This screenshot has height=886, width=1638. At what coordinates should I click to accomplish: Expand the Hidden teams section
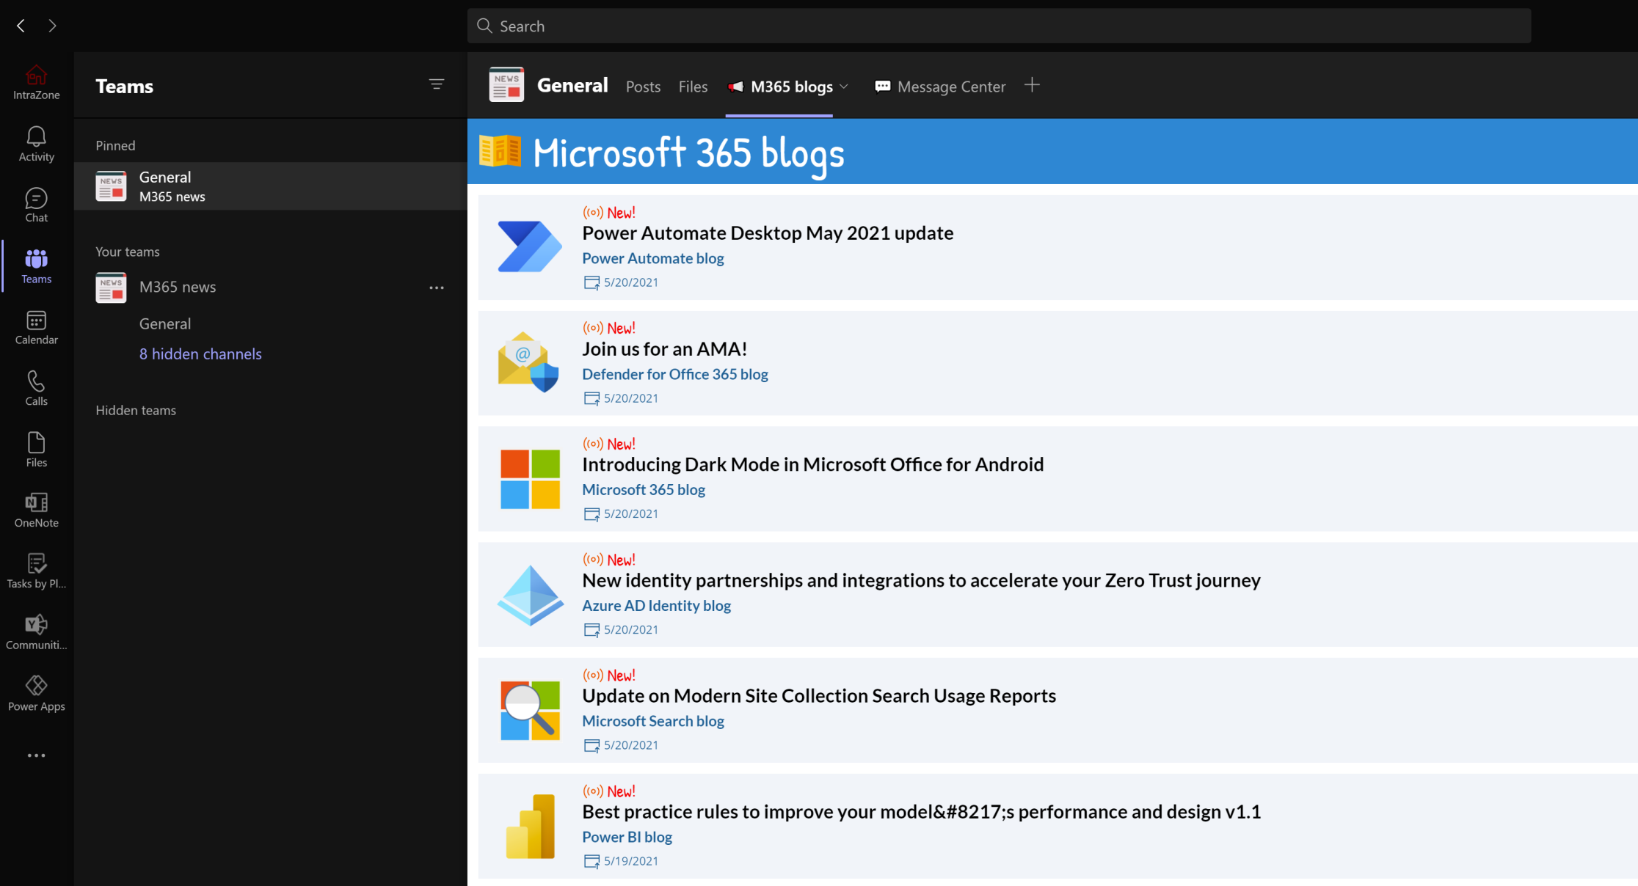pos(136,410)
